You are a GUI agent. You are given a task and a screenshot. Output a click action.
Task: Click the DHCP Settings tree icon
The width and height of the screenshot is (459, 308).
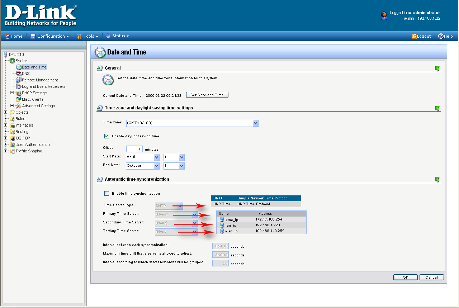[19, 93]
